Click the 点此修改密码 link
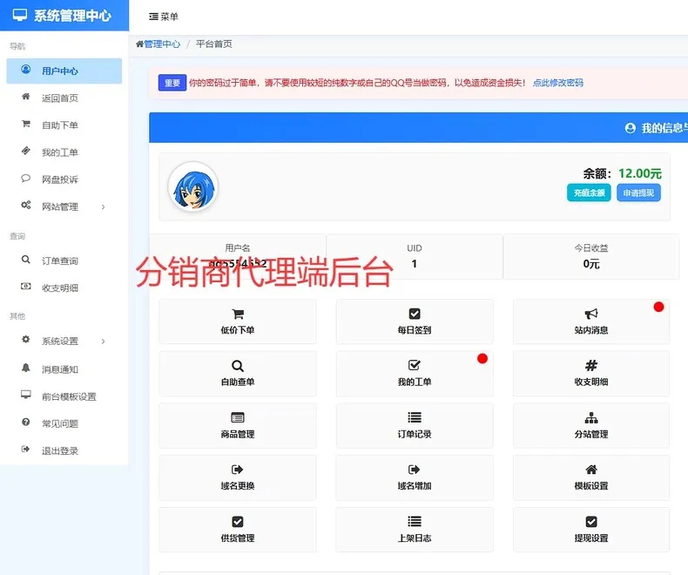Image resolution: width=688 pixels, height=575 pixels. pyautogui.click(x=557, y=83)
